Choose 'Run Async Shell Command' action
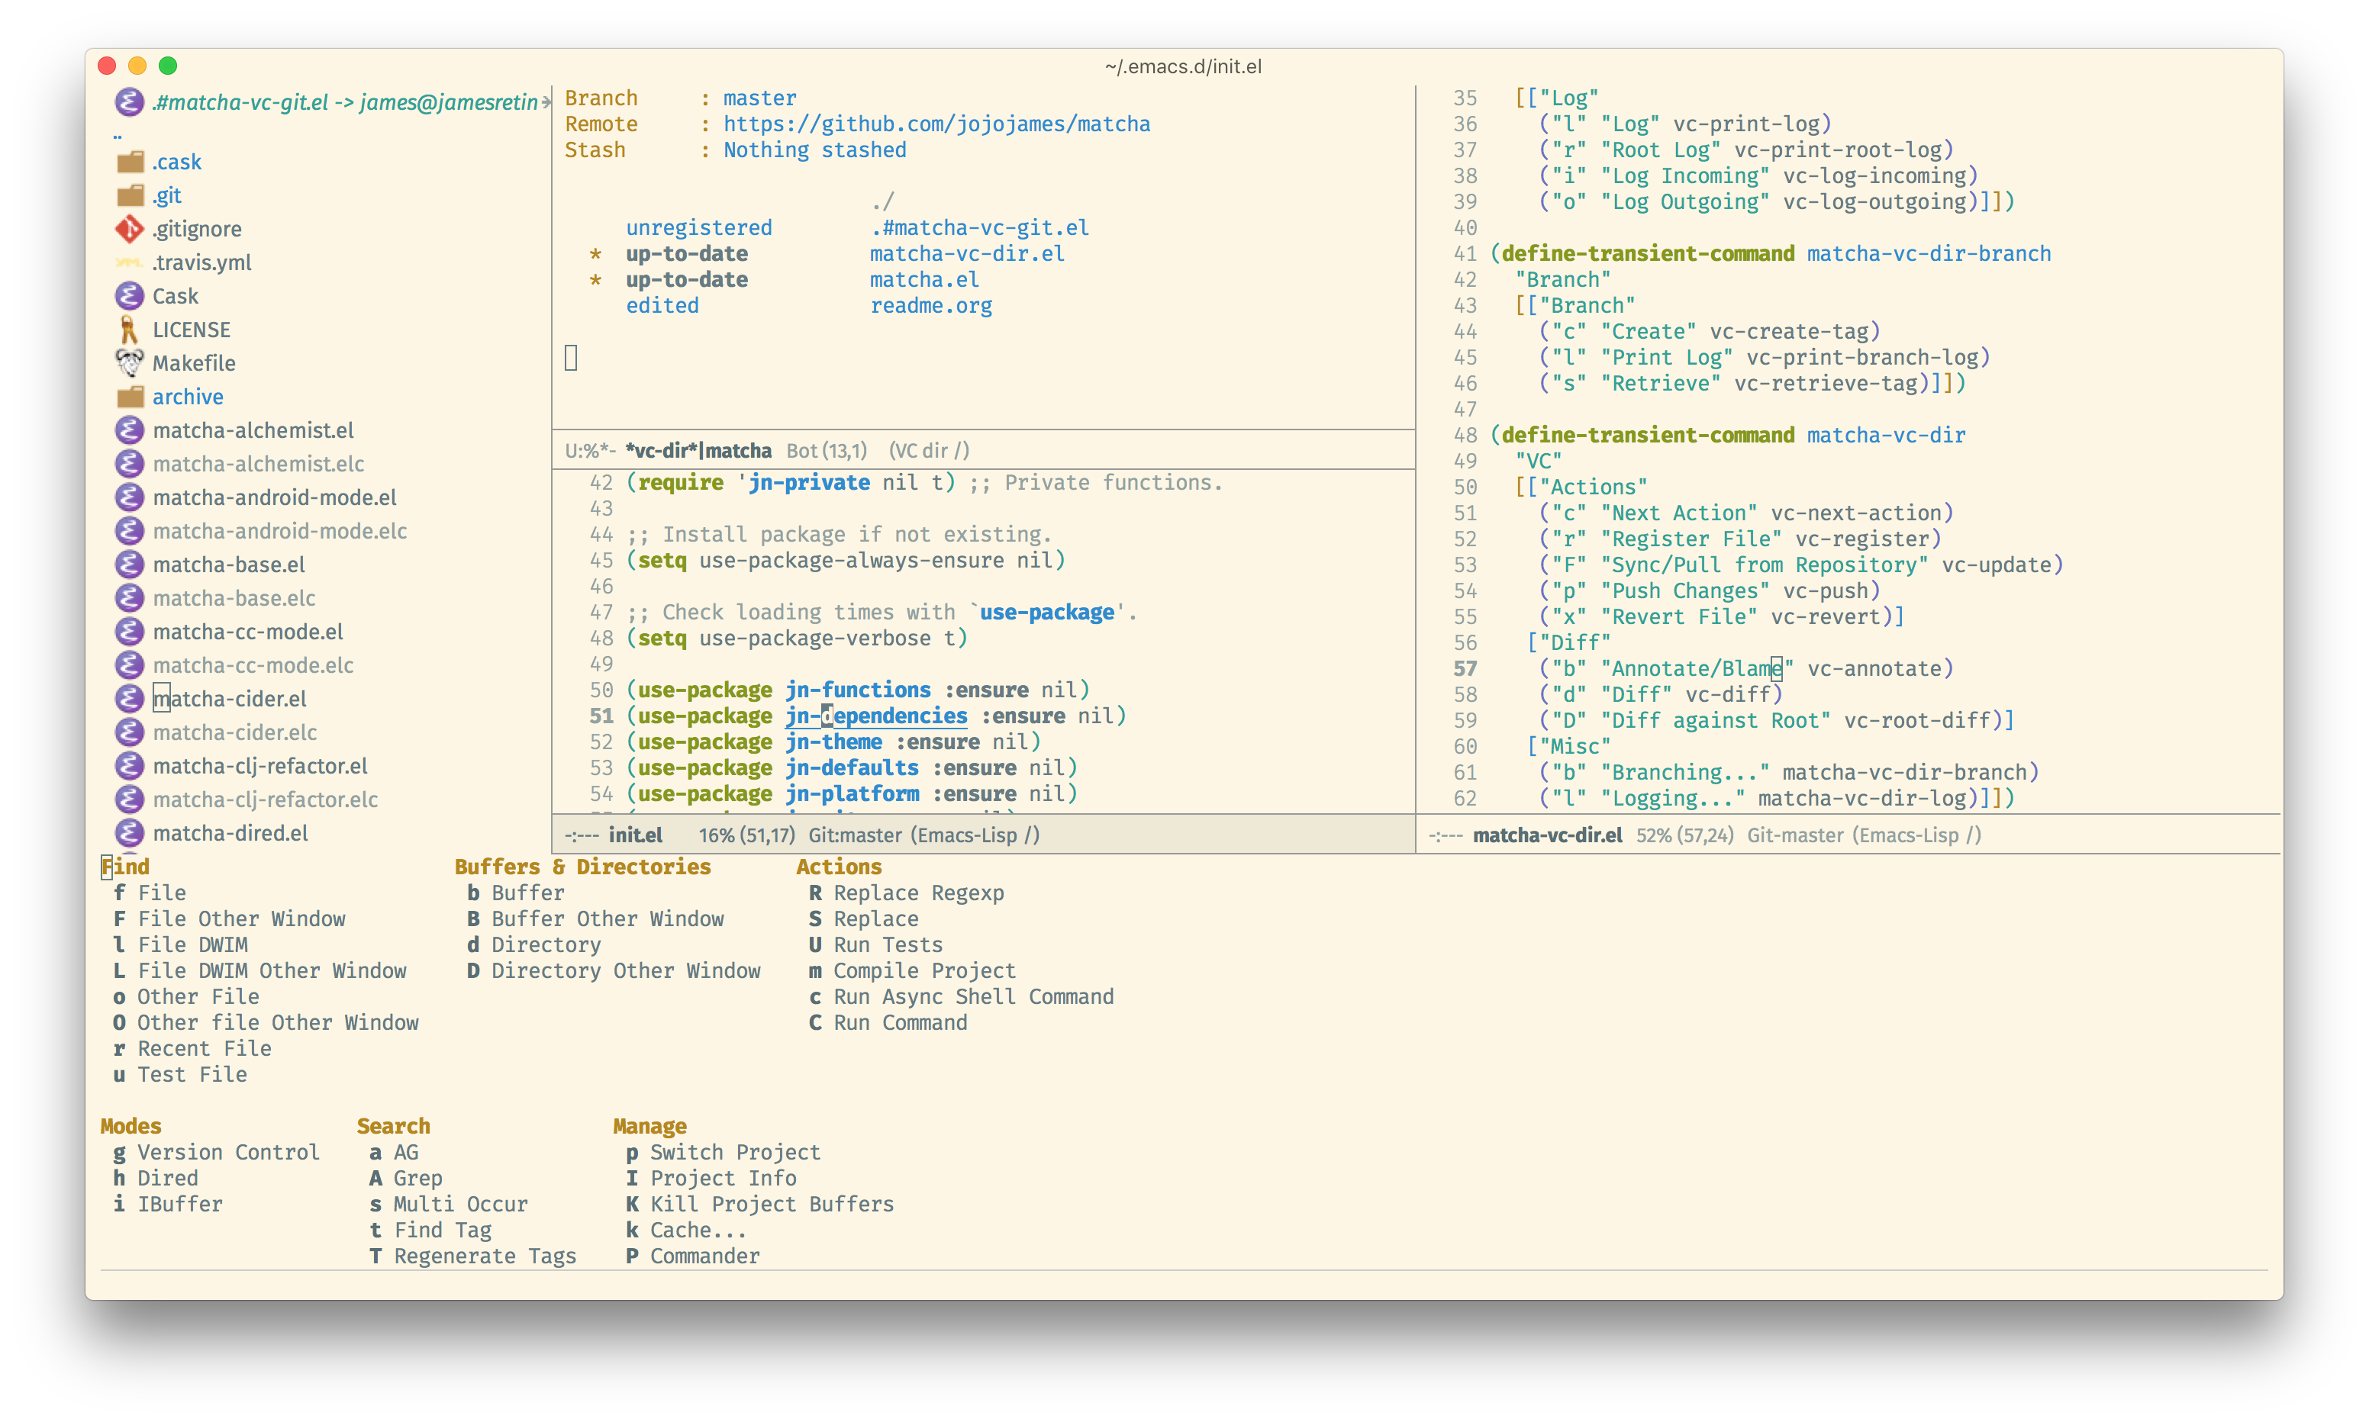Screen dimensions: 2369x1422 974,996
